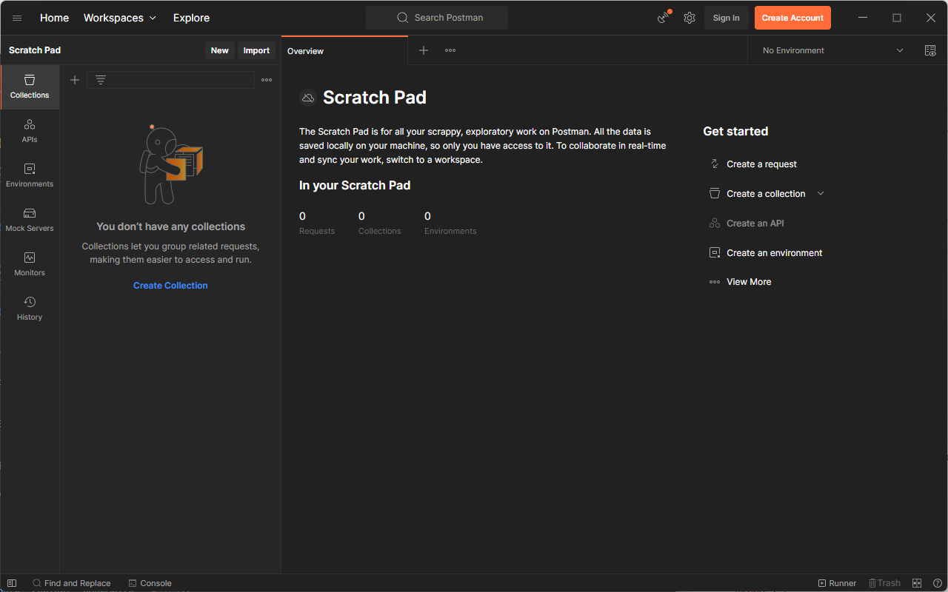Click the 'Get started' heading
This screenshot has width=948, height=592.
click(735, 132)
